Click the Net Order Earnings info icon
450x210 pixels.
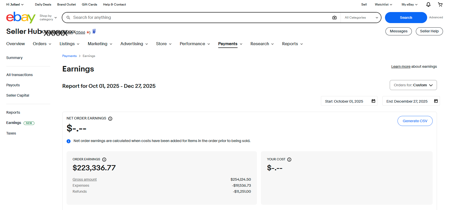tap(110, 119)
